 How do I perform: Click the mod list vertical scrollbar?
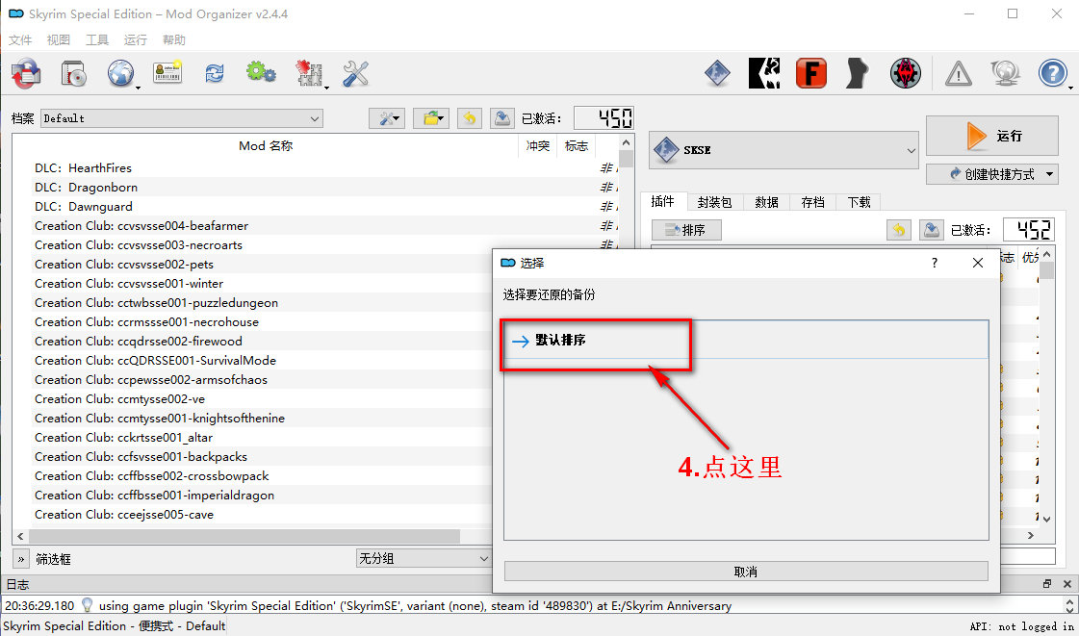click(627, 337)
